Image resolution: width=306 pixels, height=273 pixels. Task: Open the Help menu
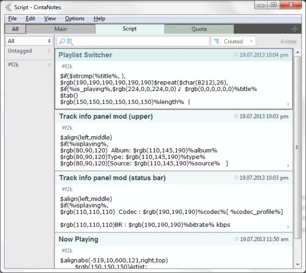coord(99,18)
